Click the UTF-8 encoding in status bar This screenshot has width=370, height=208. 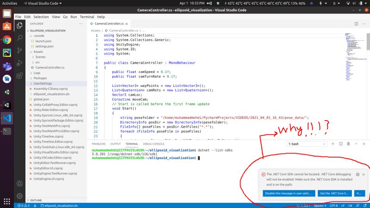tap(333, 206)
